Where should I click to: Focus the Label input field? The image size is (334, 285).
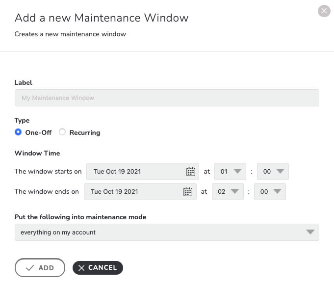point(167,98)
